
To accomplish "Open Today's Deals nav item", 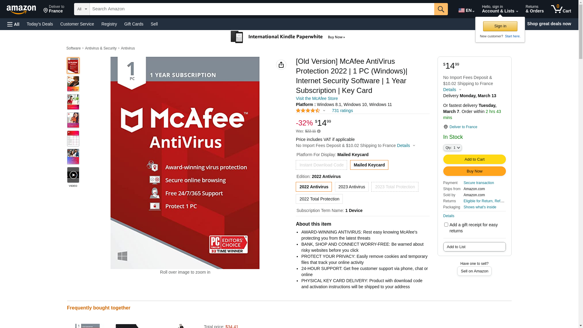I will pyautogui.click(x=40, y=24).
